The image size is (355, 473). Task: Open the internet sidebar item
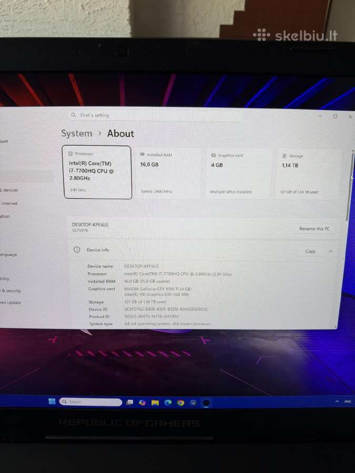(x=9, y=203)
